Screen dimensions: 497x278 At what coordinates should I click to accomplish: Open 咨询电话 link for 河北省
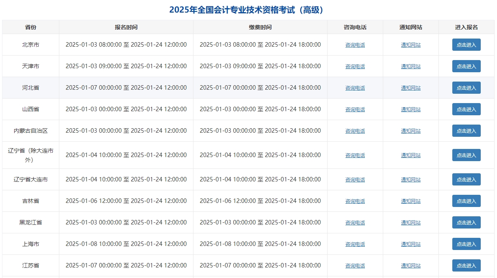[x=354, y=88]
